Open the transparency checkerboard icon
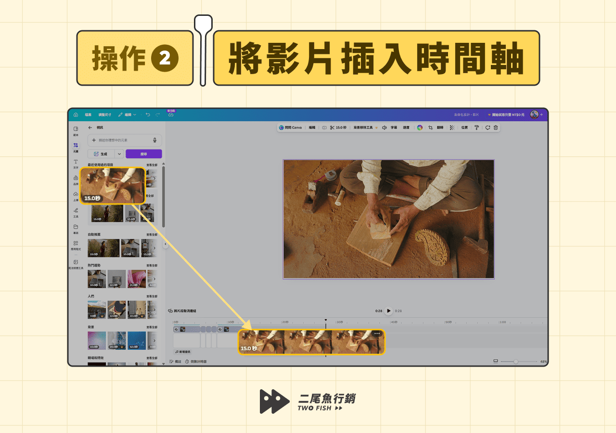 (x=452, y=127)
